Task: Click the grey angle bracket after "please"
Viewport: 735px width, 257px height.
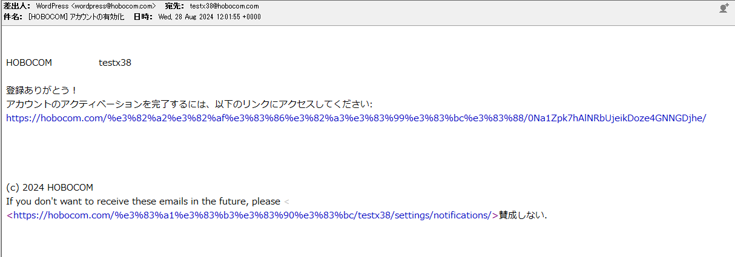Action: pos(287,201)
